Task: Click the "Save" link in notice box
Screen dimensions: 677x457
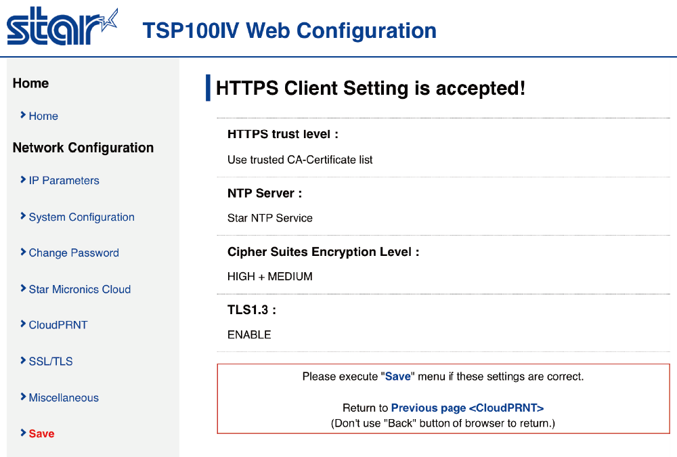Action: coord(398,376)
